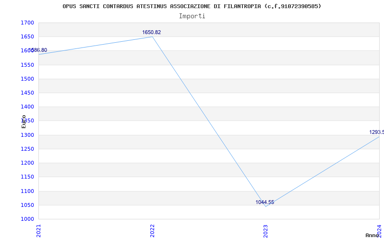Click the 1500 y-axis tick label

pos(27,79)
